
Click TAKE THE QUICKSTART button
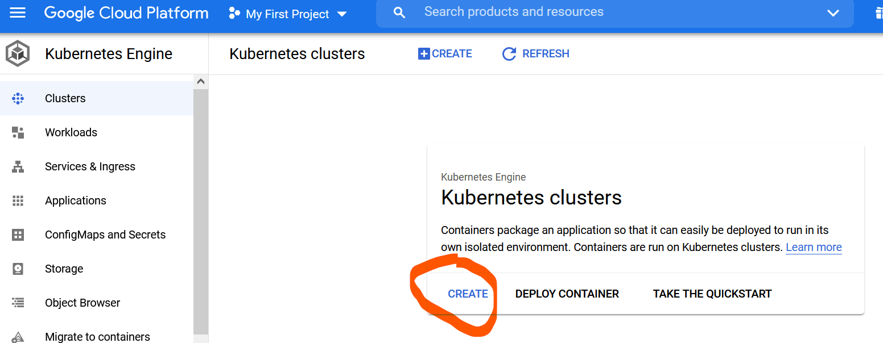coord(712,294)
